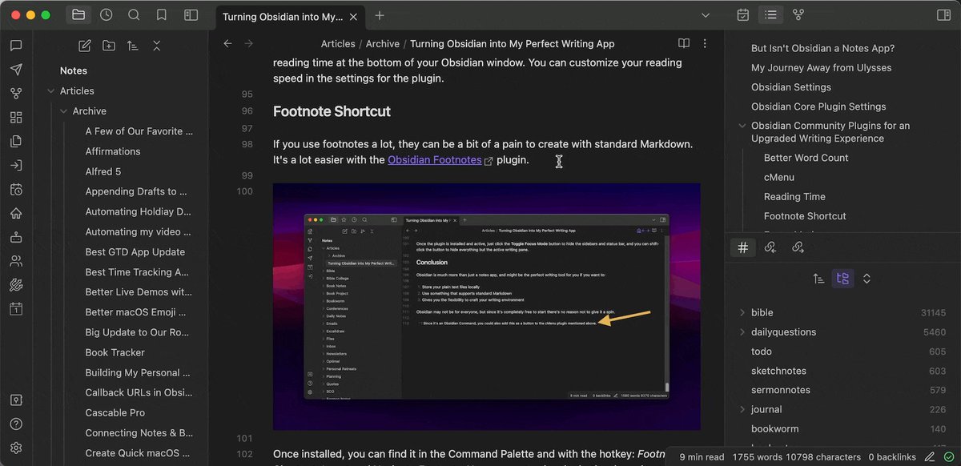The image size is (961, 466).
Task: Switch to the backlinks tab
Action: point(770,247)
